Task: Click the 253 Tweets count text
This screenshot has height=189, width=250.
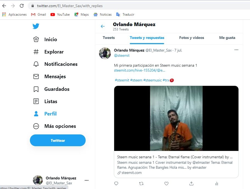Action: point(121,29)
